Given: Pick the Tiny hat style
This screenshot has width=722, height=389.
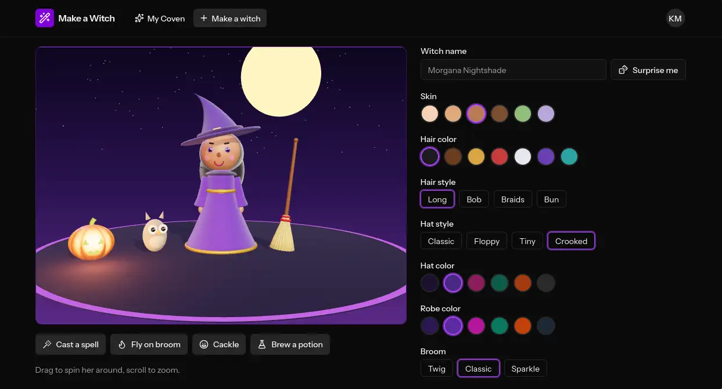Looking at the screenshot, I should point(527,241).
